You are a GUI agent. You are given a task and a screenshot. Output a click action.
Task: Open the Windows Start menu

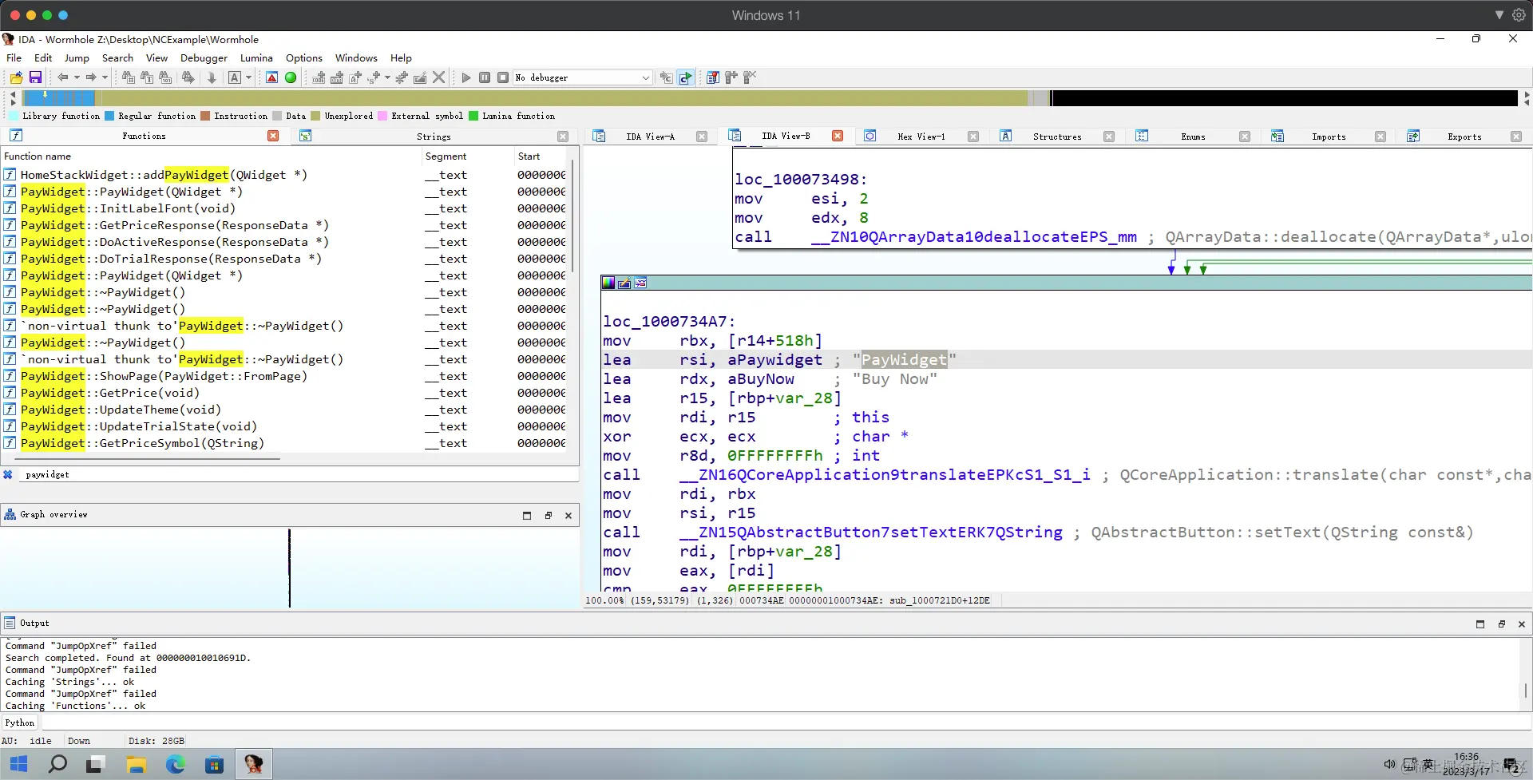(x=18, y=764)
